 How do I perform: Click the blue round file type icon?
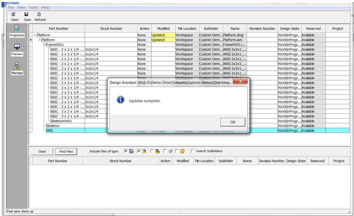(x=170, y=151)
